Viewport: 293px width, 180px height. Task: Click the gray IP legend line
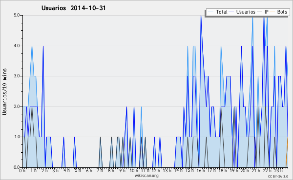[x=260, y=12]
